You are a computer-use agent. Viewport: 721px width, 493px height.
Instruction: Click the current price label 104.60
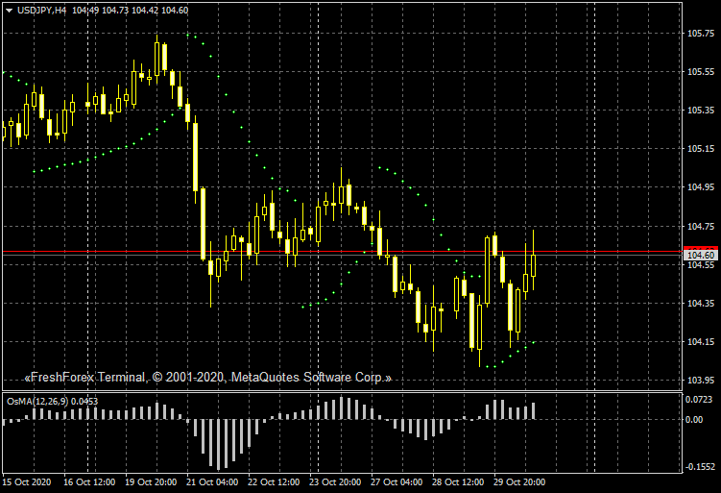click(x=701, y=255)
